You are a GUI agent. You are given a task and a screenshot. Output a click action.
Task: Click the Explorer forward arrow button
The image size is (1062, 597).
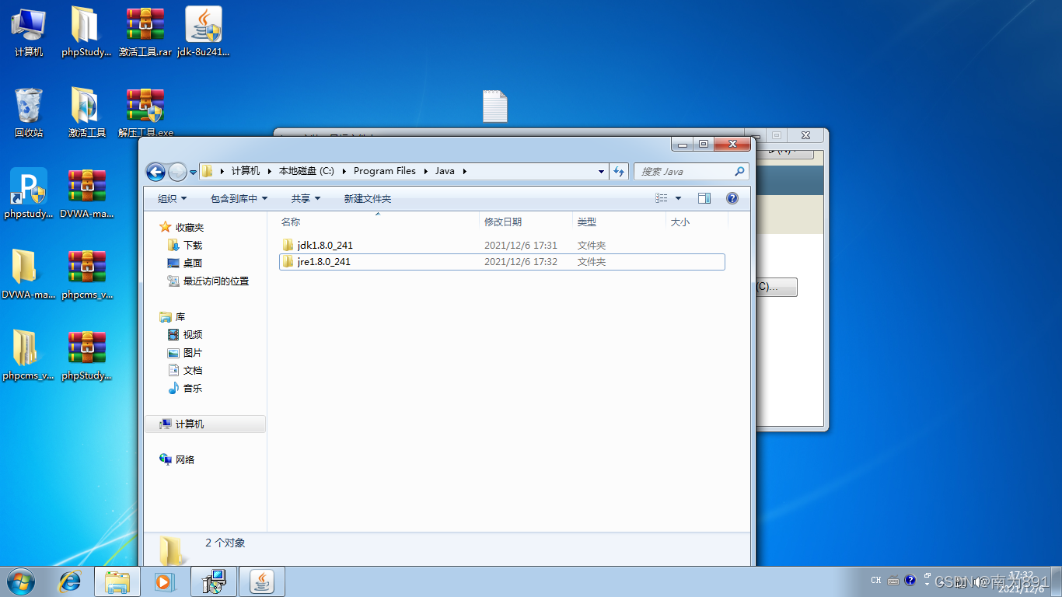(x=177, y=172)
